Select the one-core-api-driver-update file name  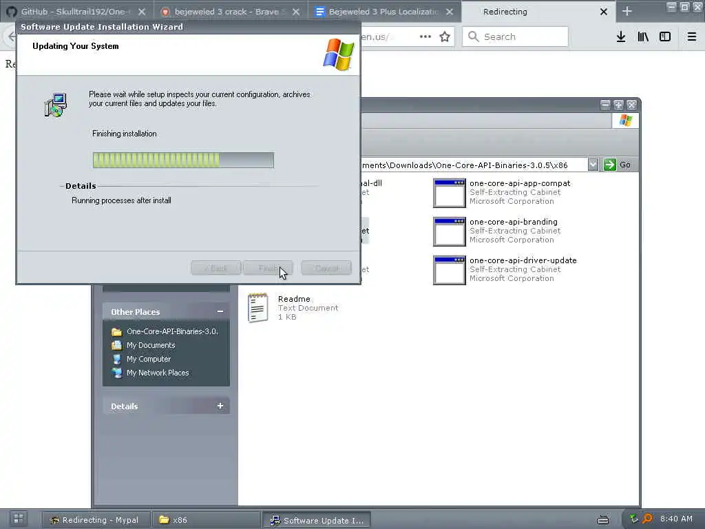523,260
